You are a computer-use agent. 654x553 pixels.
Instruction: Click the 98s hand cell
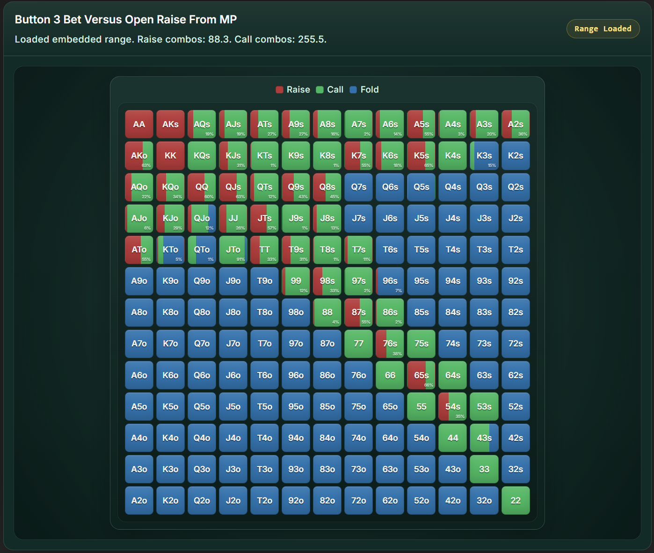pos(327,281)
